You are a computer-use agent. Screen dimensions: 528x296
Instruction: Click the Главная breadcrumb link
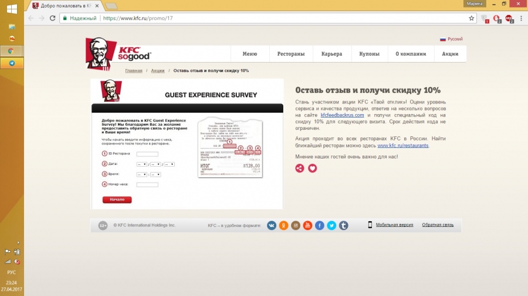[134, 70]
